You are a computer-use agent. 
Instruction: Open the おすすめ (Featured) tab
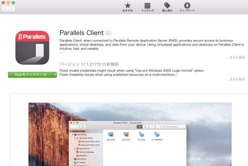(128, 7)
